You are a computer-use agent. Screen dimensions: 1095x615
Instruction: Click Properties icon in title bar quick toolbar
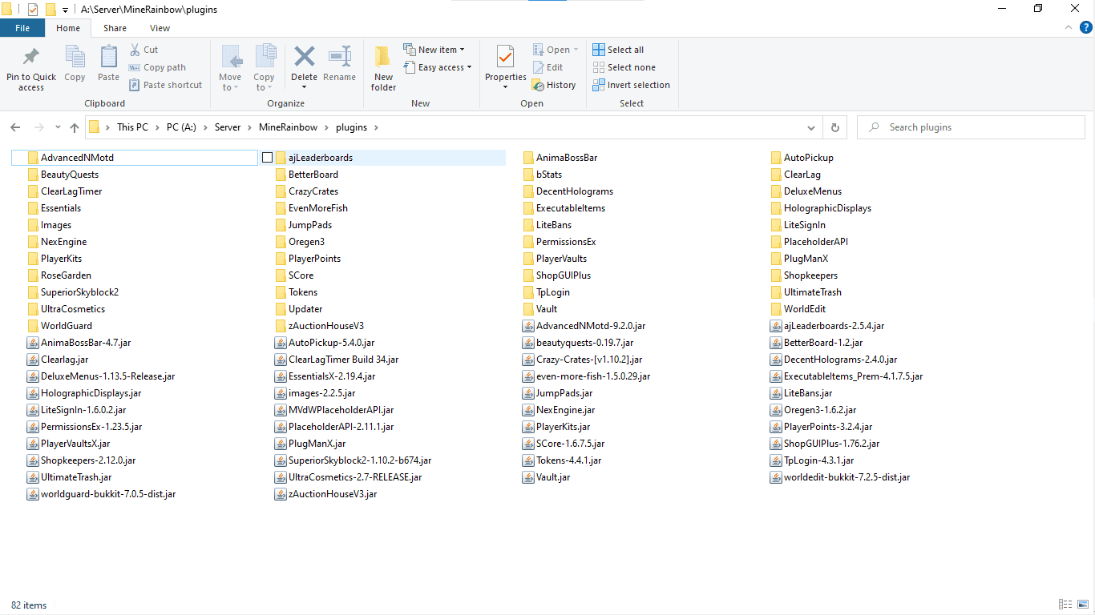coord(33,10)
